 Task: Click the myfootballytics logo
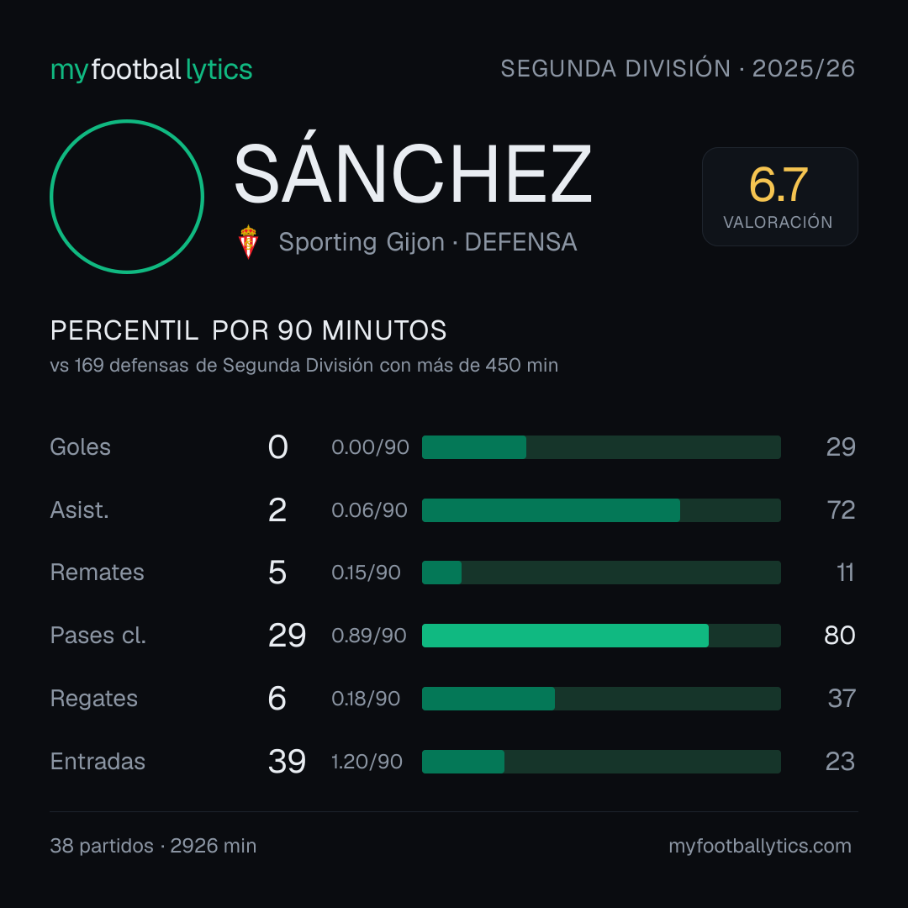coord(151,70)
